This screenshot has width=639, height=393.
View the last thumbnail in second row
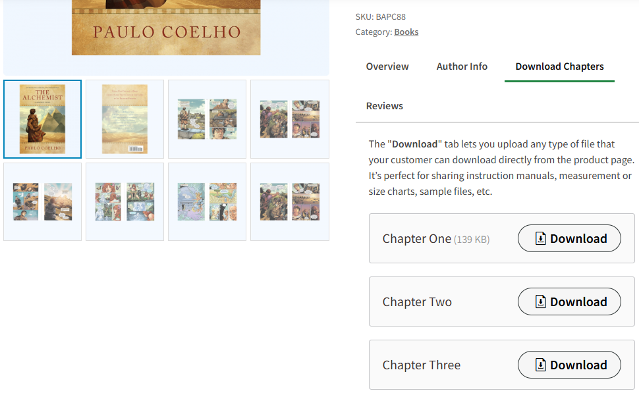coord(290,202)
